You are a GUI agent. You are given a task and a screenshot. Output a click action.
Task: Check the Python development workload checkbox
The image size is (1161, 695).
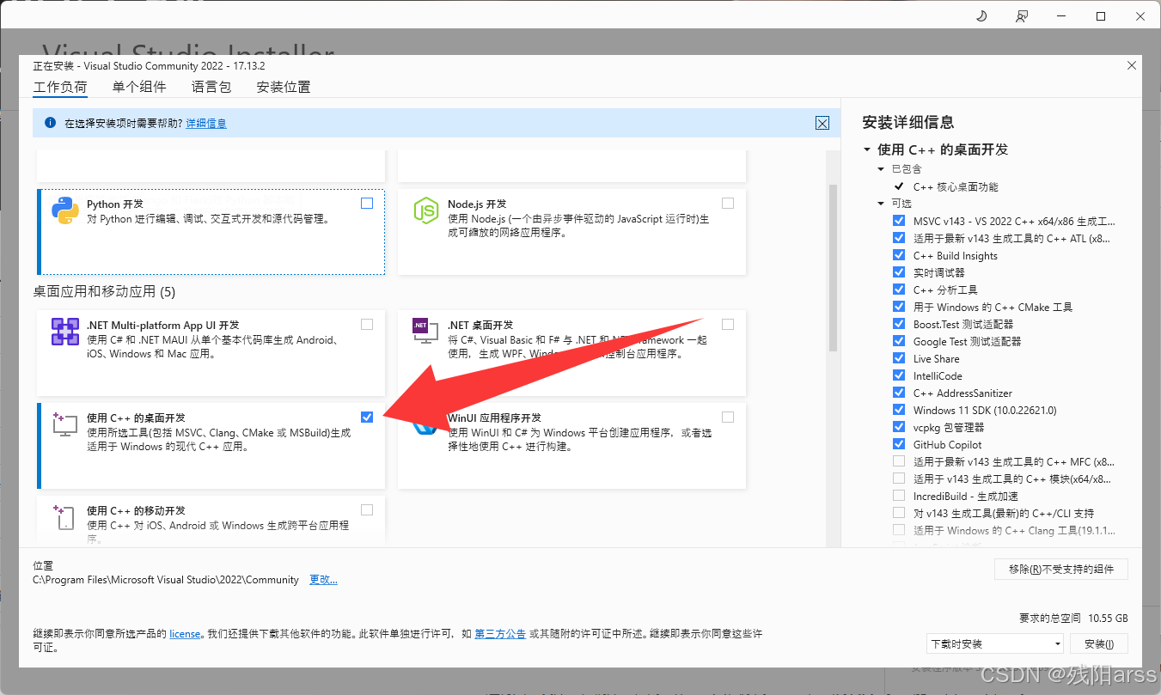(x=367, y=204)
